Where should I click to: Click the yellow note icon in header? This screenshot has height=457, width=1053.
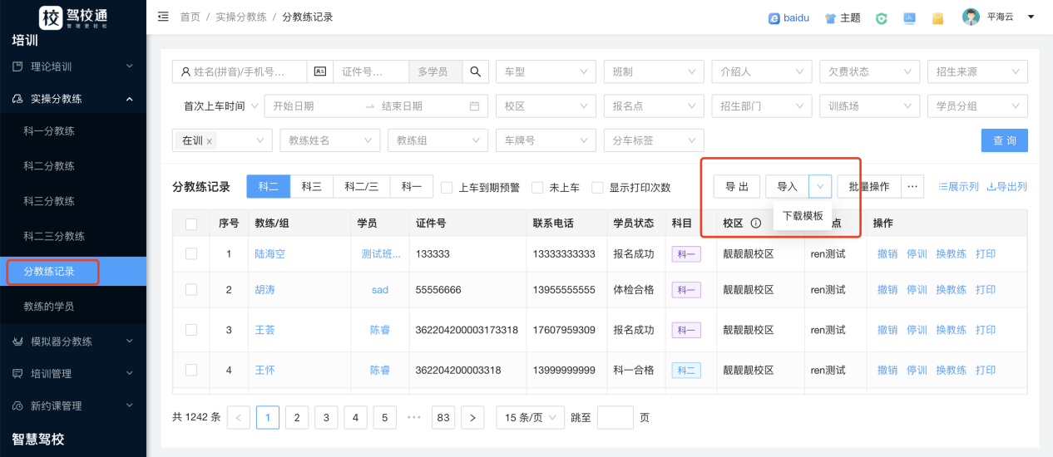[937, 17]
